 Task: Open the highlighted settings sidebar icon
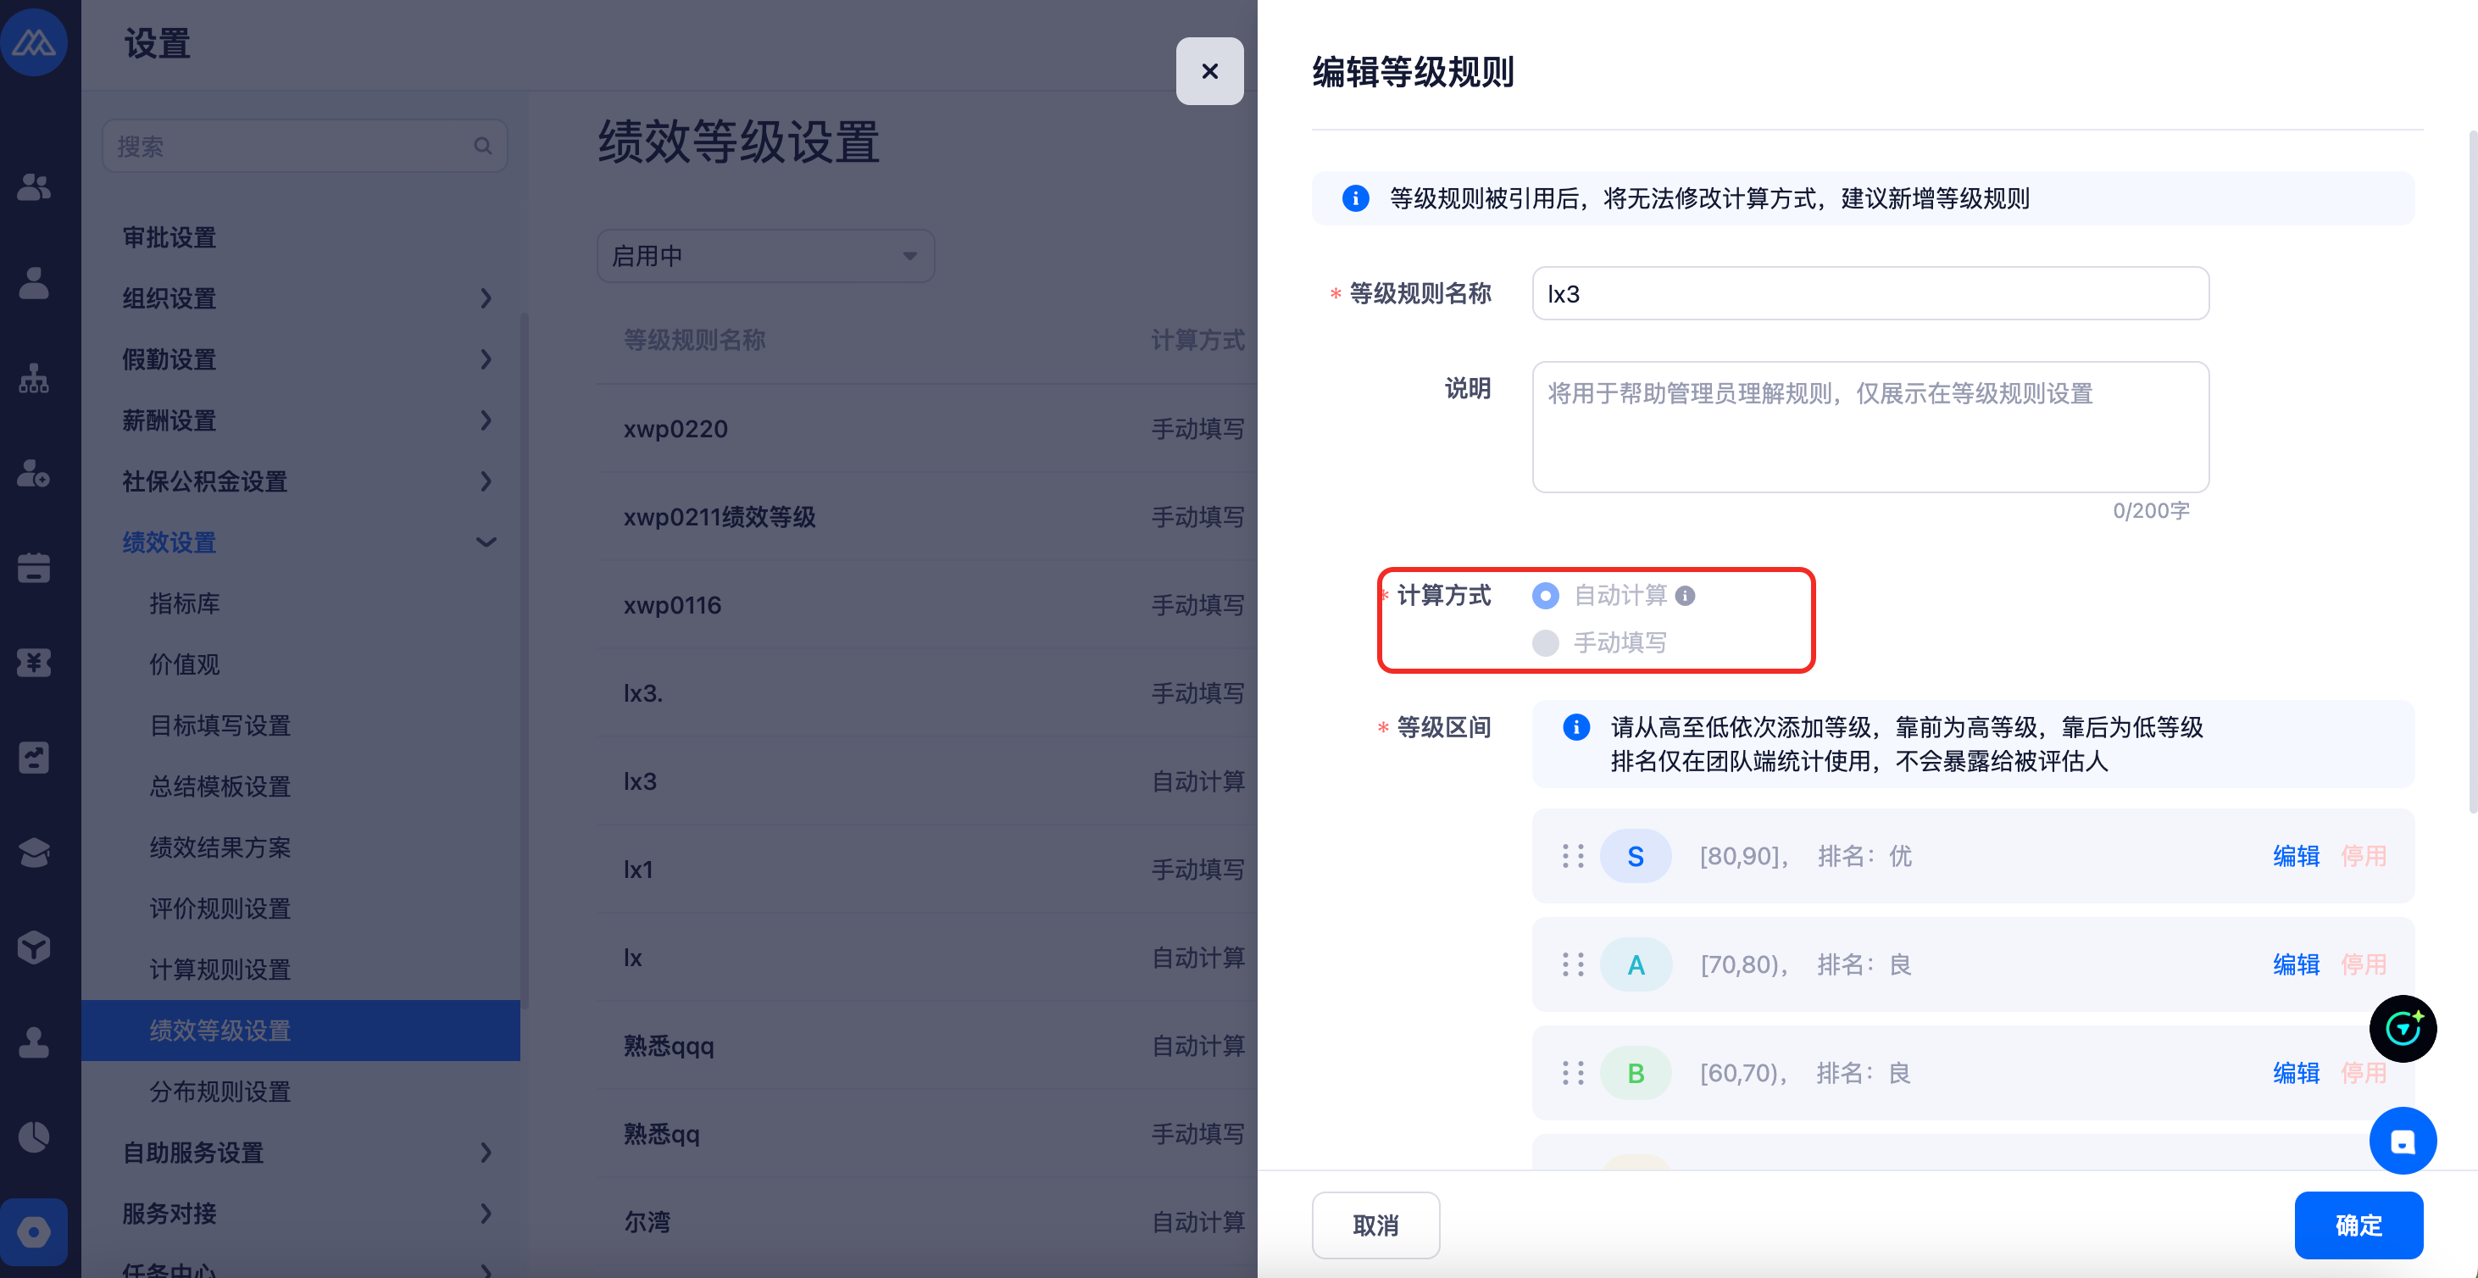click(34, 1232)
